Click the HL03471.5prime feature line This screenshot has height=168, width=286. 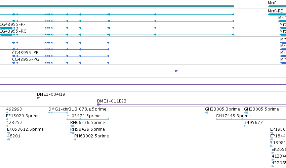coord(88,119)
